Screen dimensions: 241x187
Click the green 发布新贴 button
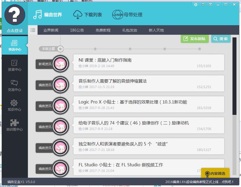point(195,39)
